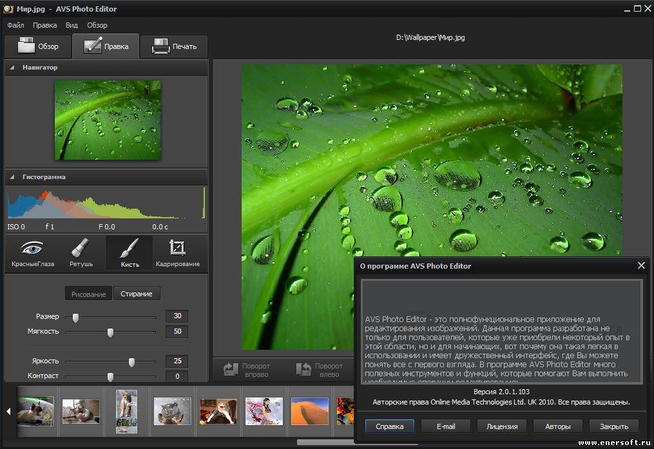The width and height of the screenshot is (654, 449).
Task: Minimize the AVS Photo Editor window
Action: [627, 9]
